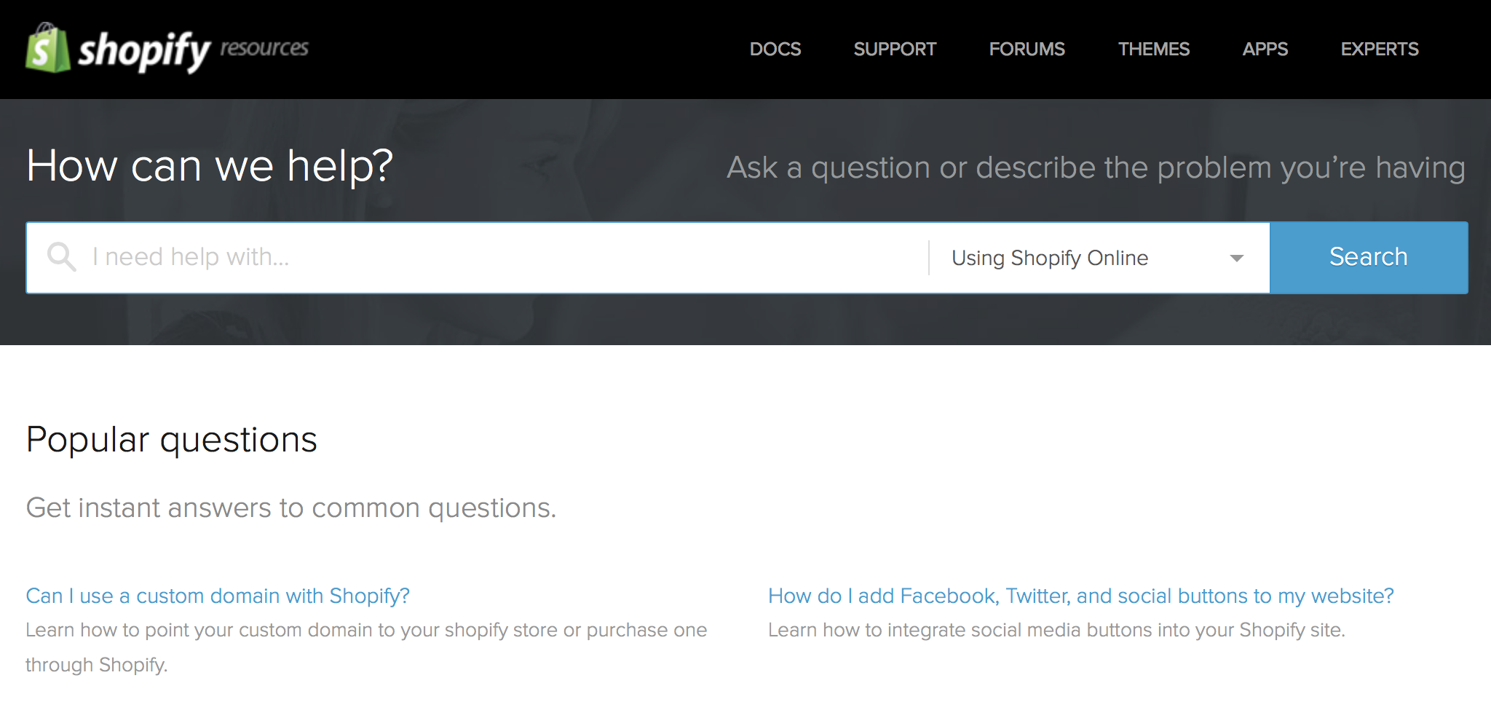Go to the SUPPORT section
Screen dimensions: 1491x718
click(895, 50)
